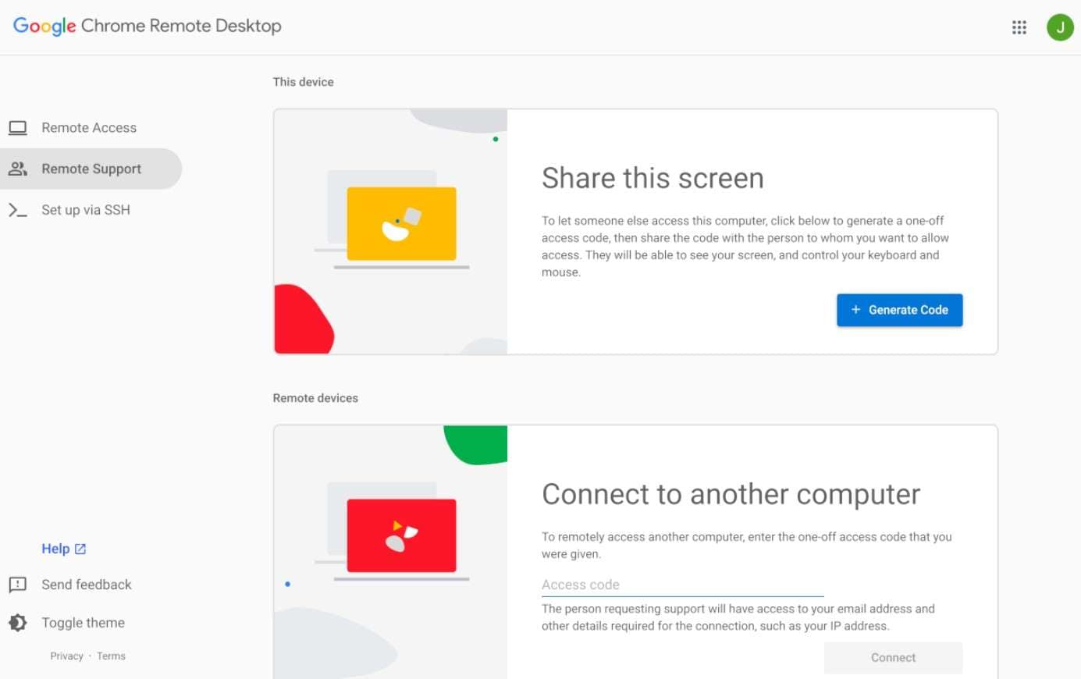This screenshot has height=679, width=1081.
Task: Click the feedback speech bubble icon
Action: point(18,585)
